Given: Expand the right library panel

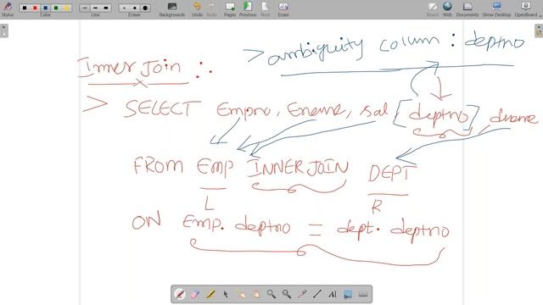Looking at the screenshot, I should coord(539,30).
